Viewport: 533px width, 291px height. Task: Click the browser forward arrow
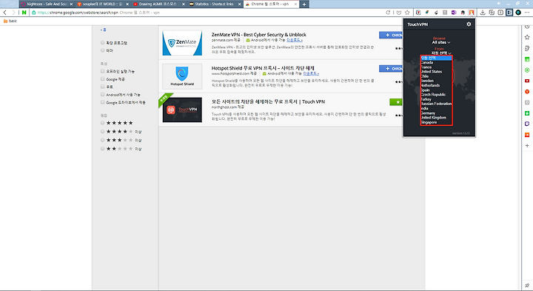click(13, 13)
